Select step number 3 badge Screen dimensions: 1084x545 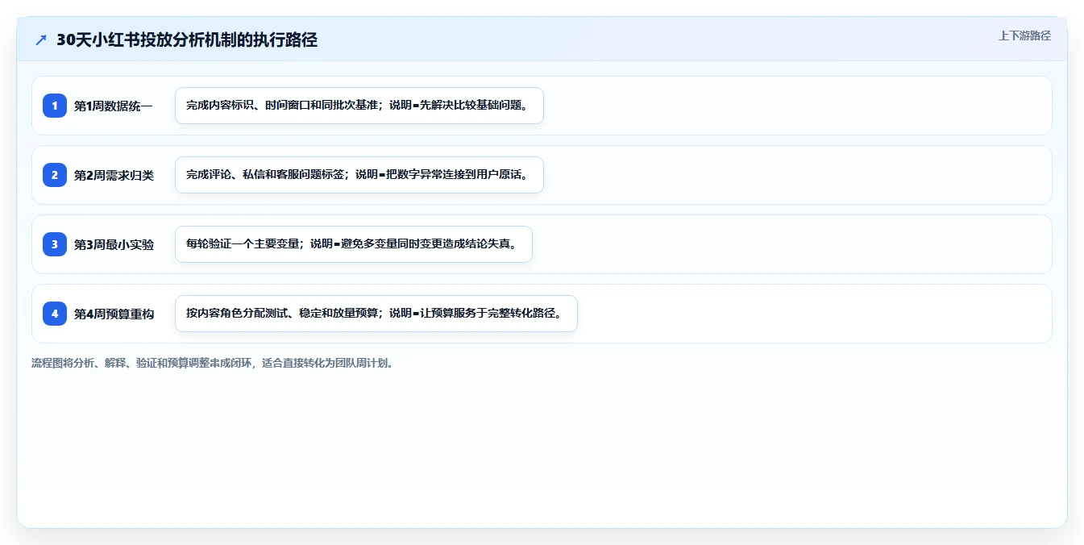click(55, 244)
